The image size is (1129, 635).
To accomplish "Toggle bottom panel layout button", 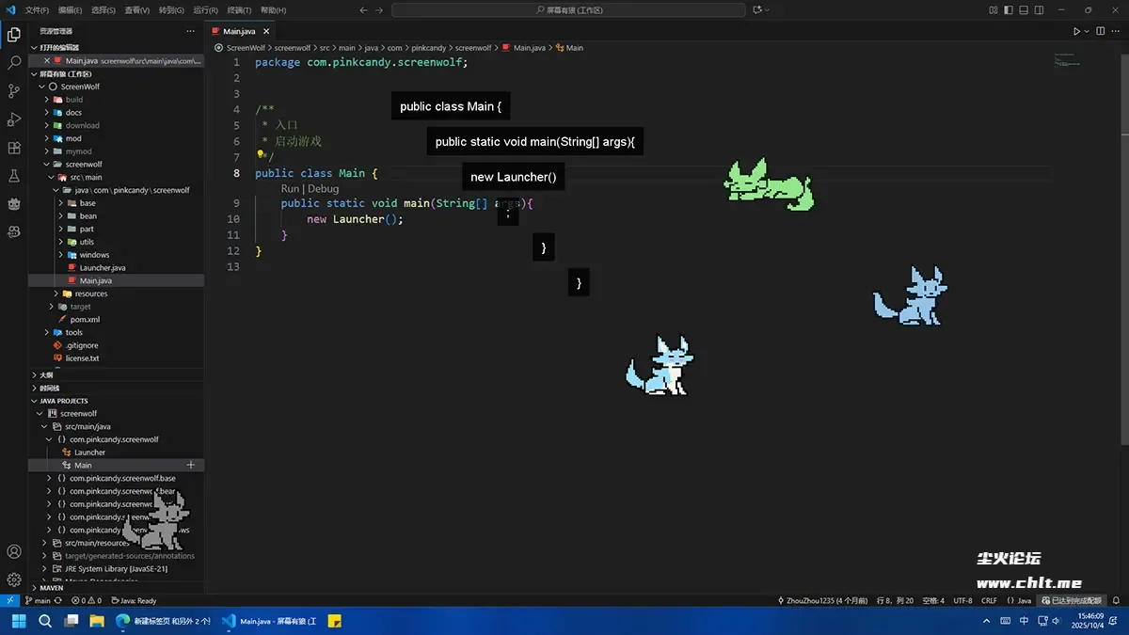I will click(x=1024, y=10).
